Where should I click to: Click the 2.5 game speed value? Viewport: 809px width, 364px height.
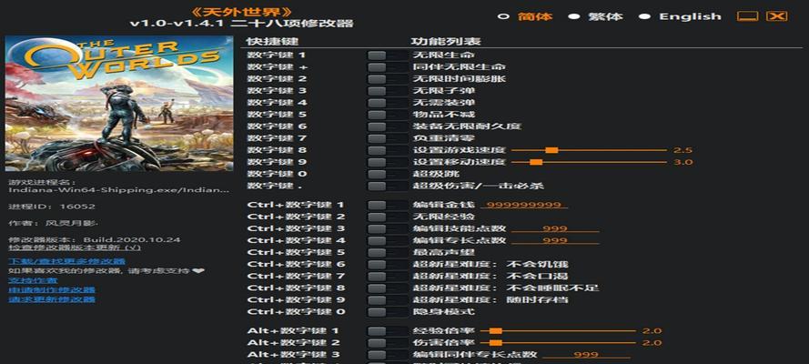click(683, 150)
